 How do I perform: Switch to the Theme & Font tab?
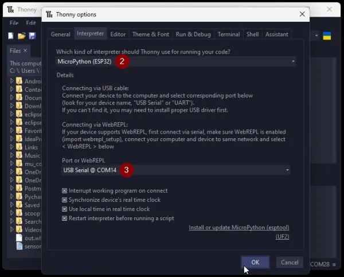pyautogui.click(x=151, y=34)
